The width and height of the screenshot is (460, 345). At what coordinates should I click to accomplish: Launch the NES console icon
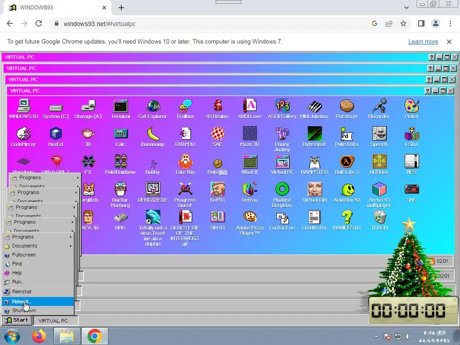411,164
